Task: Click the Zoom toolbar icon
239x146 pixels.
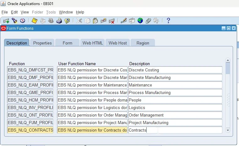Action: coord(132,21)
